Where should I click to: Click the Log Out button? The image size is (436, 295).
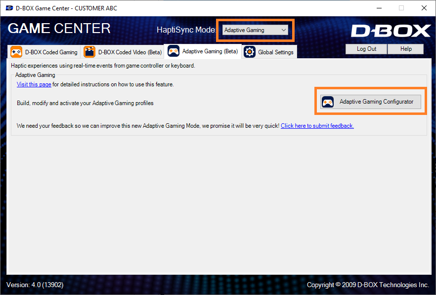coord(366,49)
